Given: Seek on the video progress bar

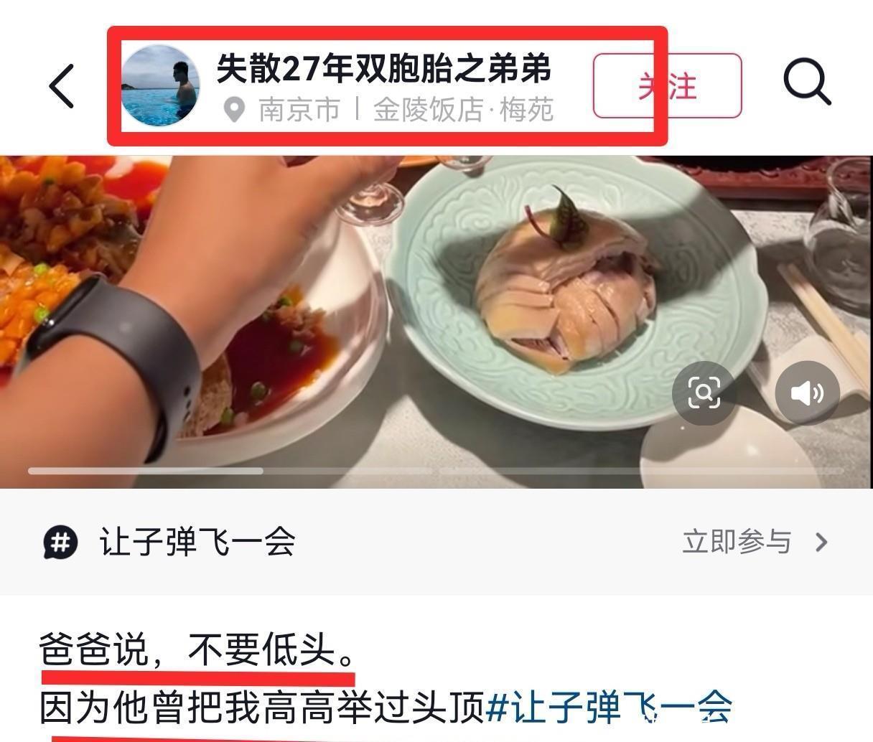Looking at the screenshot, I should (436, 471).
